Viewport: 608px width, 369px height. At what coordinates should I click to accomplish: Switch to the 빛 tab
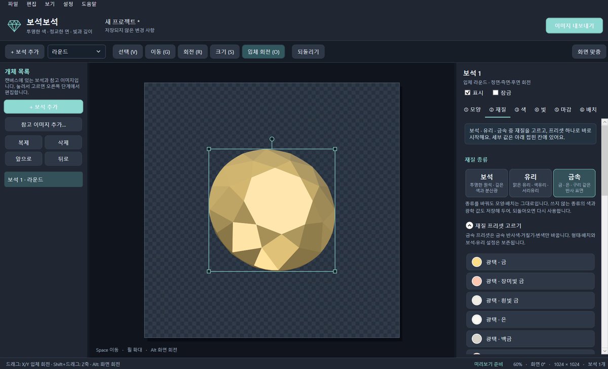(x=541, y=110)
